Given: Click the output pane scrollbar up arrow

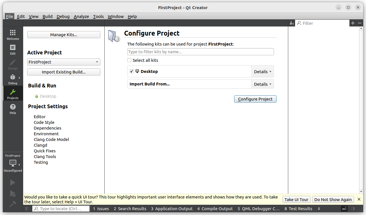Looking at the screenshot, I should point(361,29).
